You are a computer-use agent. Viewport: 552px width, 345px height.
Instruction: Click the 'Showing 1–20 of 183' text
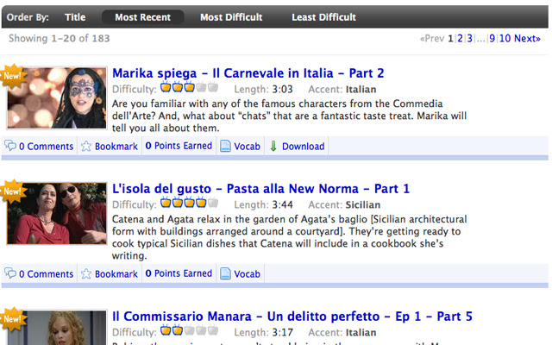[60, 38]
